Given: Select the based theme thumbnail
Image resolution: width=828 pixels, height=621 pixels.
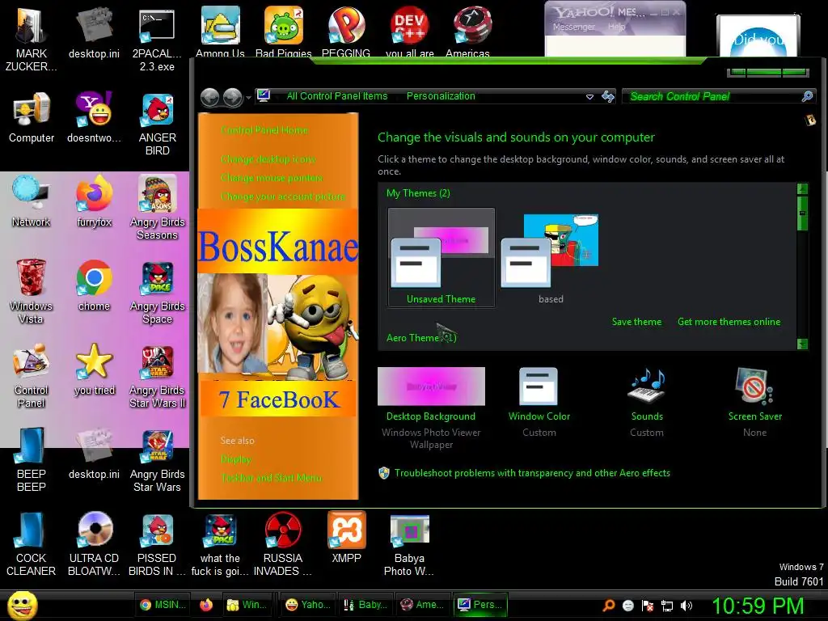Looking at the screenshot, I should point(550,258).
